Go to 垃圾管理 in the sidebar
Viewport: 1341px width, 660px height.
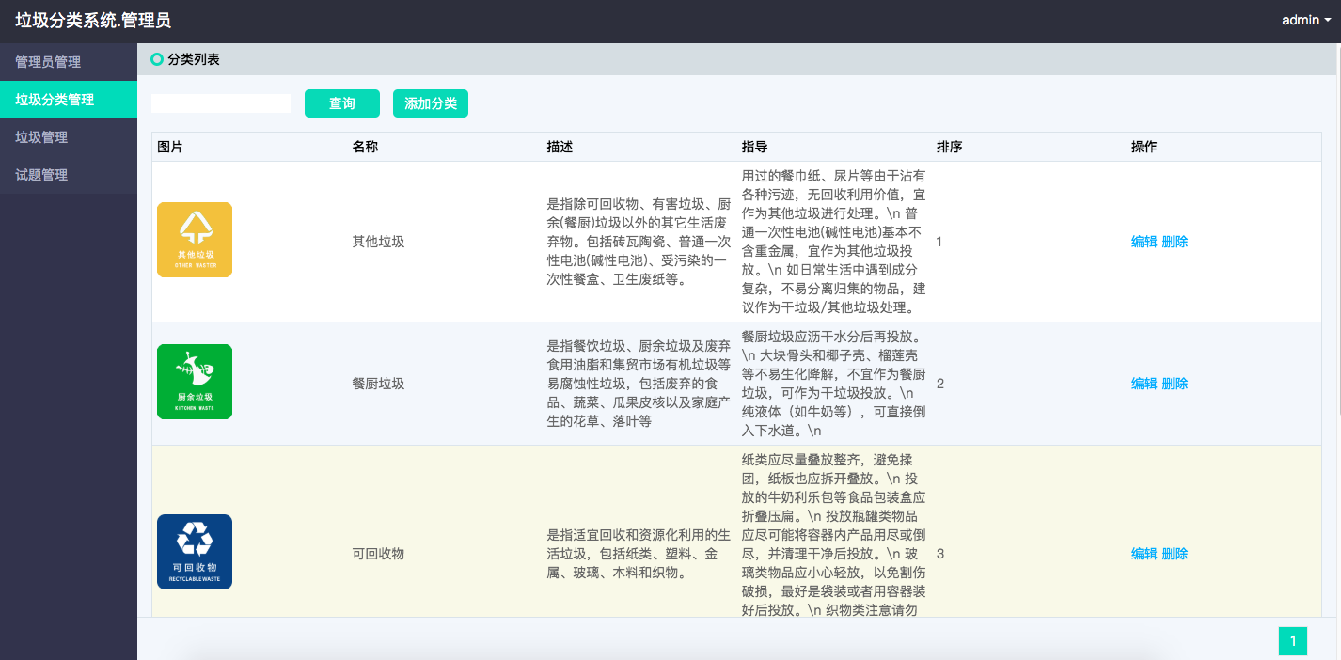click(42, 137)
